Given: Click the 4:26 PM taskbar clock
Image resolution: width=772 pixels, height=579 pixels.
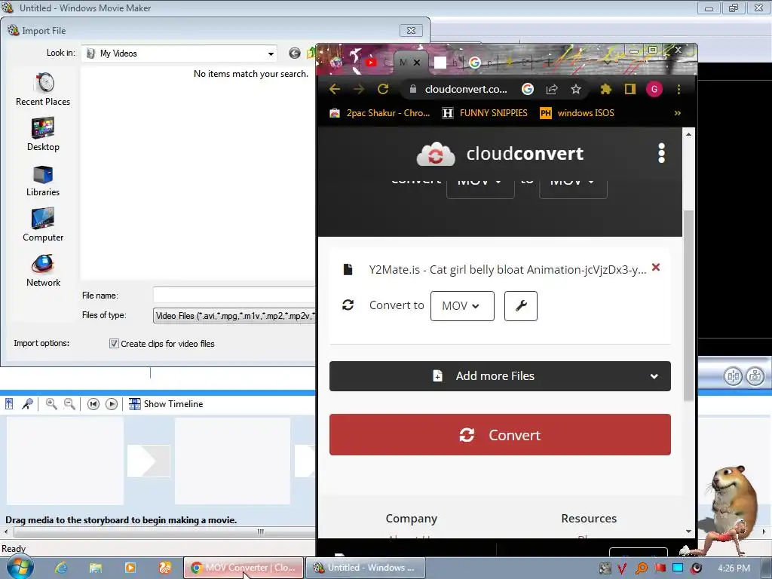Looking at the screenshot, I should [x=734, y=568].
